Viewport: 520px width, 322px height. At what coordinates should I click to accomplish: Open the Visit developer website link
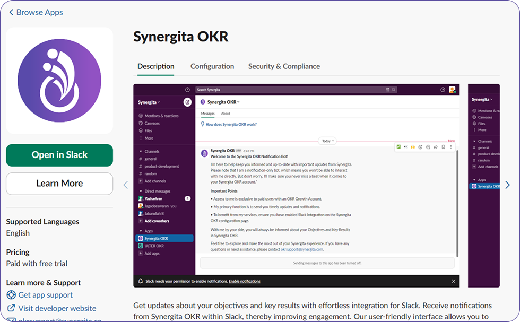(57, 308)
